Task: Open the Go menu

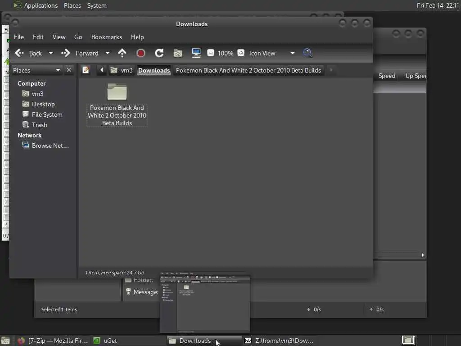Action: point(78,37)
